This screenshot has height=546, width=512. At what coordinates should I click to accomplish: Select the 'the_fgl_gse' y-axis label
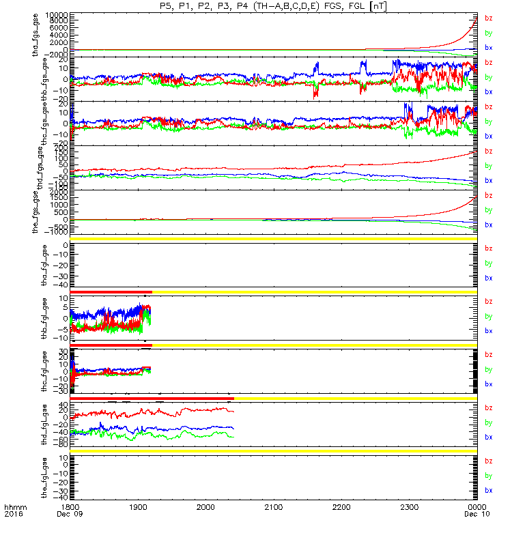coord(44,478)
